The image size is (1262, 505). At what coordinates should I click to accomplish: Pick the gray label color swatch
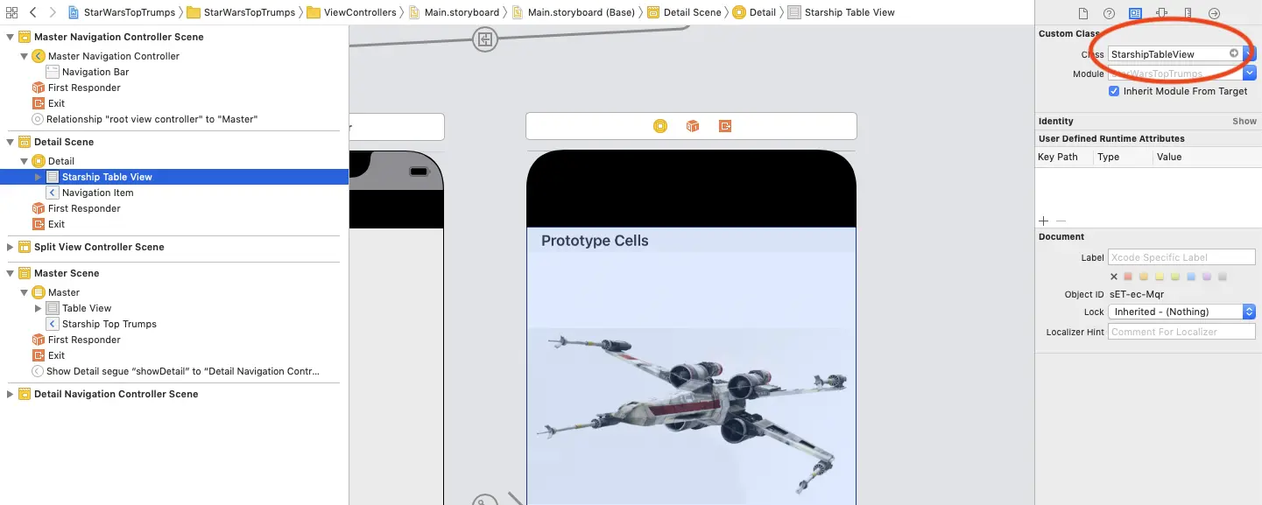tap(1223, 277)
